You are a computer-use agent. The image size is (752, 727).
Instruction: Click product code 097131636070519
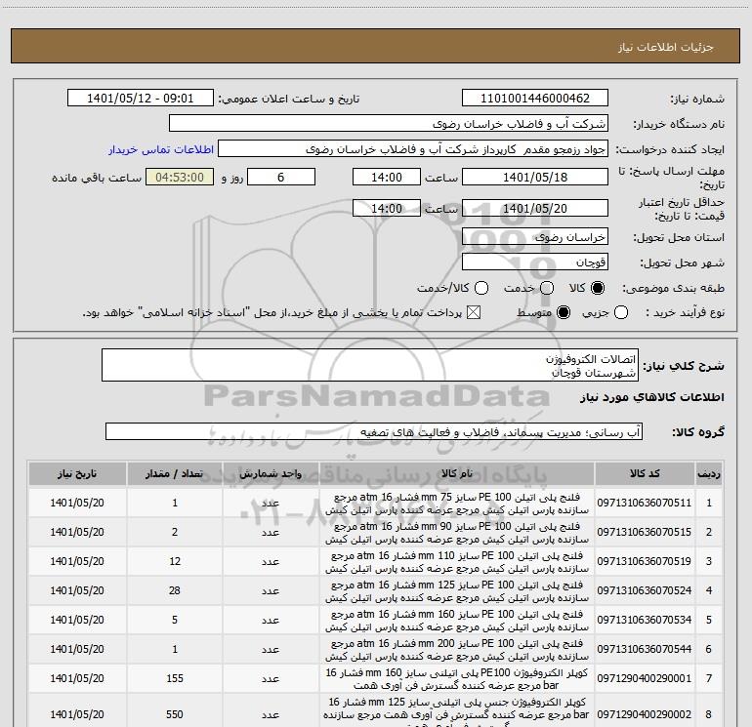(645, 562)
